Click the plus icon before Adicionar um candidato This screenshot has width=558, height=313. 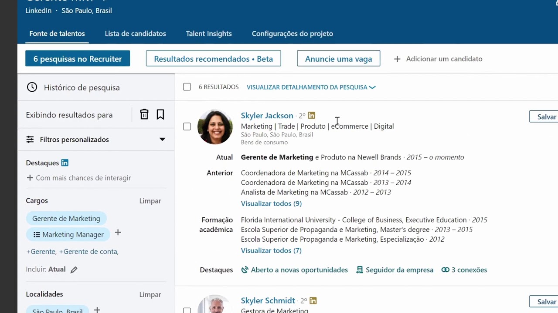coord(397,59)
